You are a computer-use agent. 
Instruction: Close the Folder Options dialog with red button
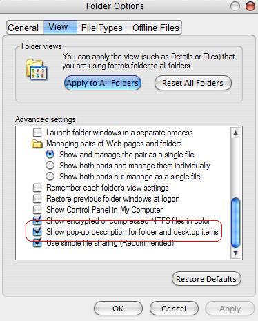(x=250, y=6)
